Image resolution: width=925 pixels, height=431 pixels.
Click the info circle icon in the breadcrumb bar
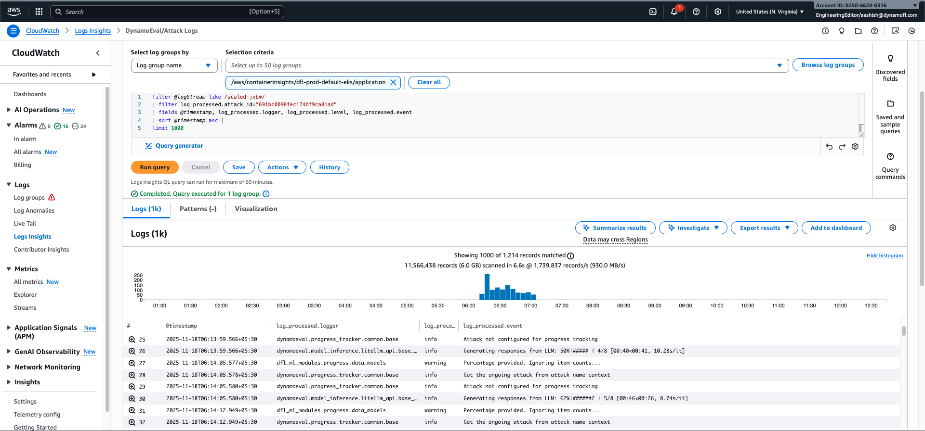point(825,31)
